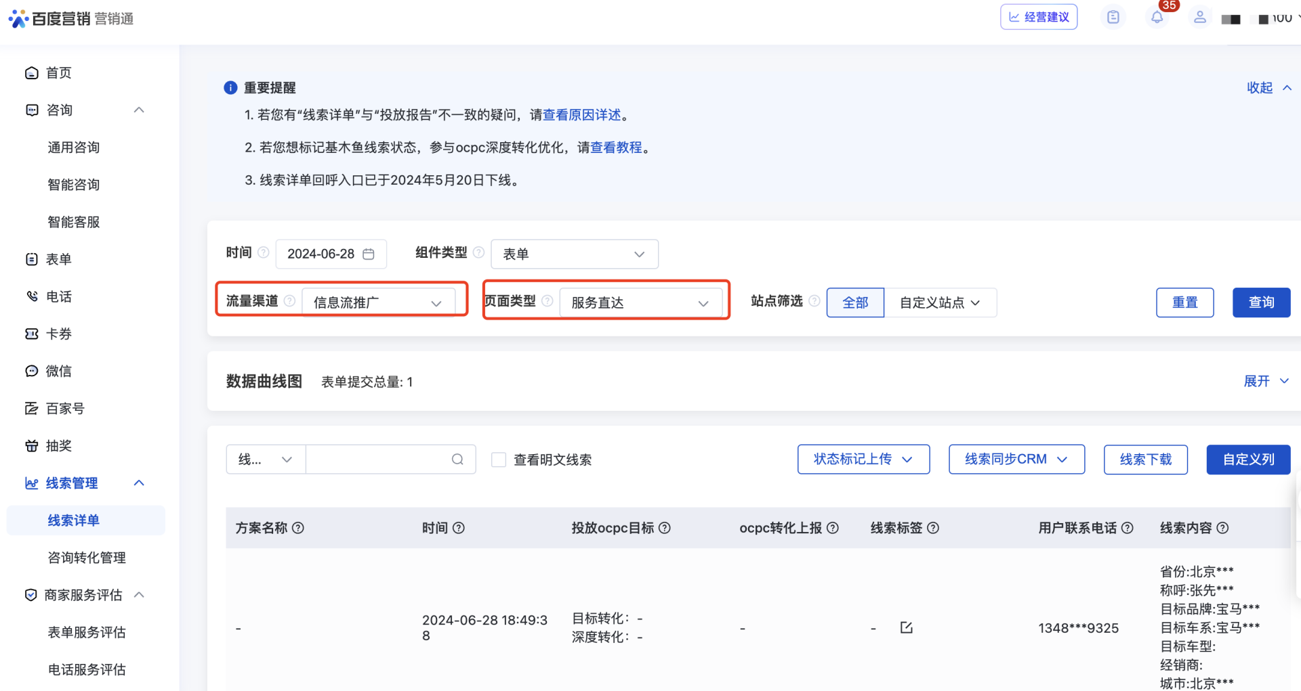Go to 首页 in the sidebar
This screenshot has width=1301, height=691.
click(x=58, y=73)
